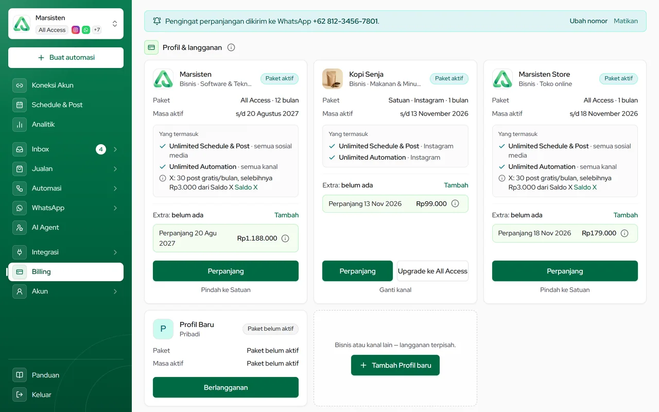This screenshot has height=412, width=659.
Task: Click the Koneksi Akun link icon
Action: coord(20,85)
